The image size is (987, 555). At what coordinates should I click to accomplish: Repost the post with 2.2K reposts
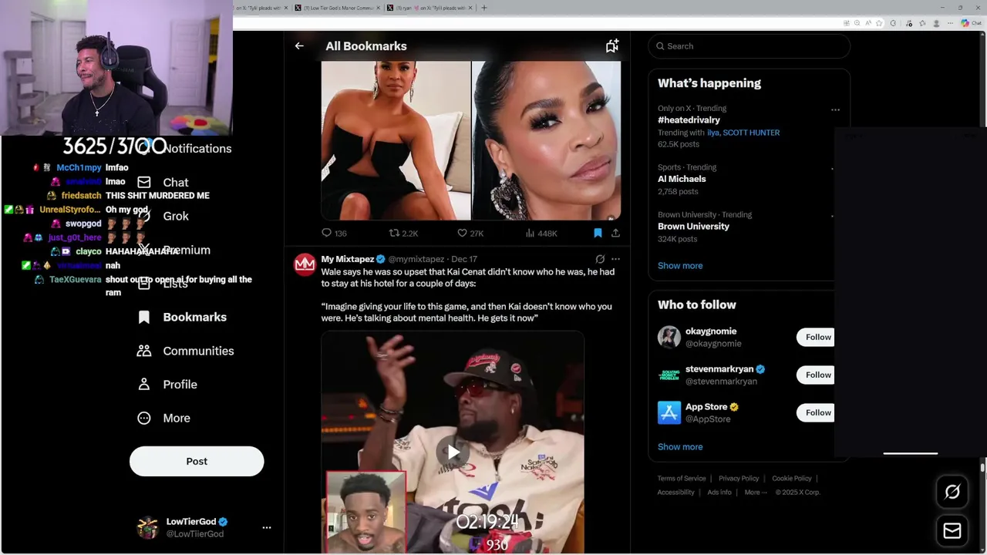[x=403, y=233]
